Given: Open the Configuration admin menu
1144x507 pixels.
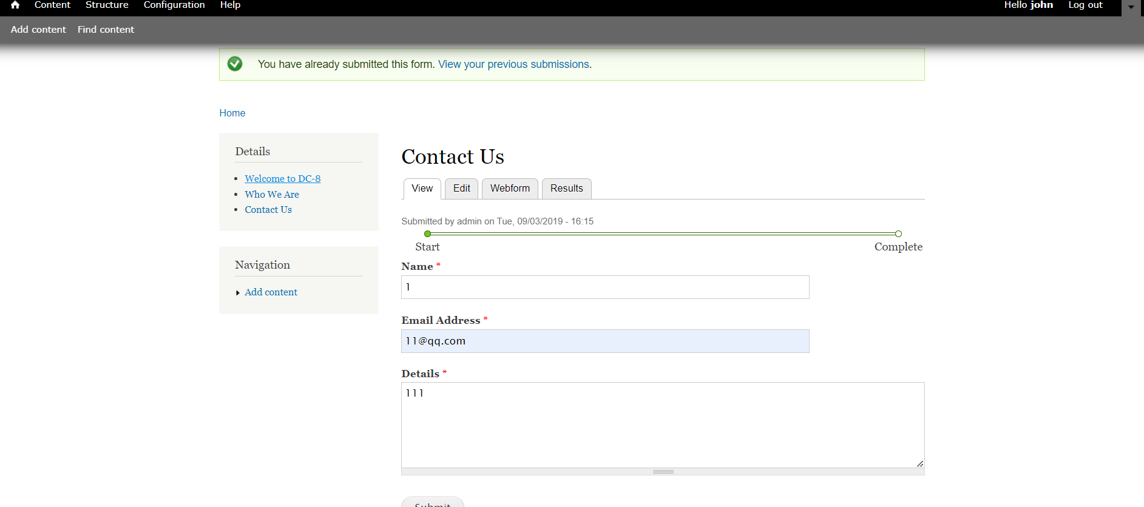Looking at the screenshot, I should coord(174,5).
